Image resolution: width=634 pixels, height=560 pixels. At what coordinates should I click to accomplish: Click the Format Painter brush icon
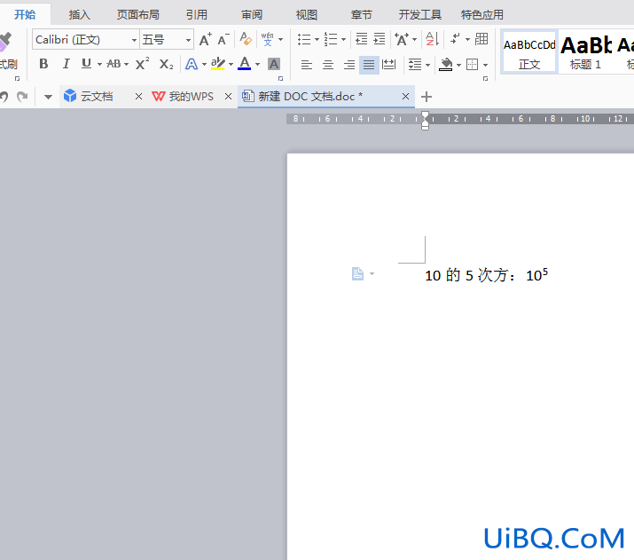(x=4, y=42)
